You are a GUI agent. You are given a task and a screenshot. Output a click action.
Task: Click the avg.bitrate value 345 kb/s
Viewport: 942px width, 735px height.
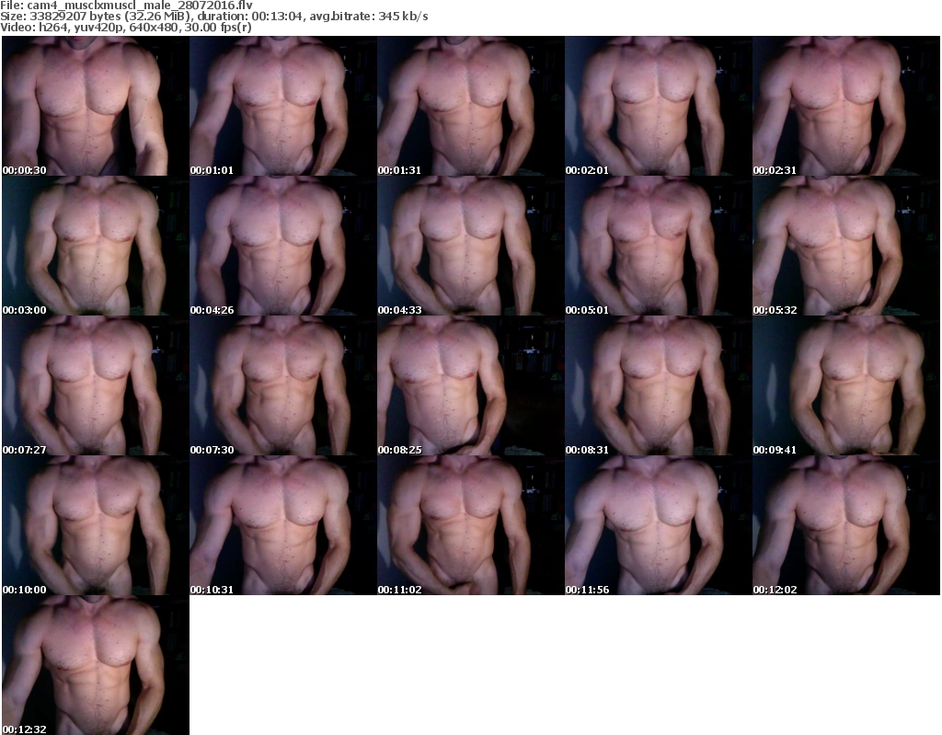(x=403, y=17)
